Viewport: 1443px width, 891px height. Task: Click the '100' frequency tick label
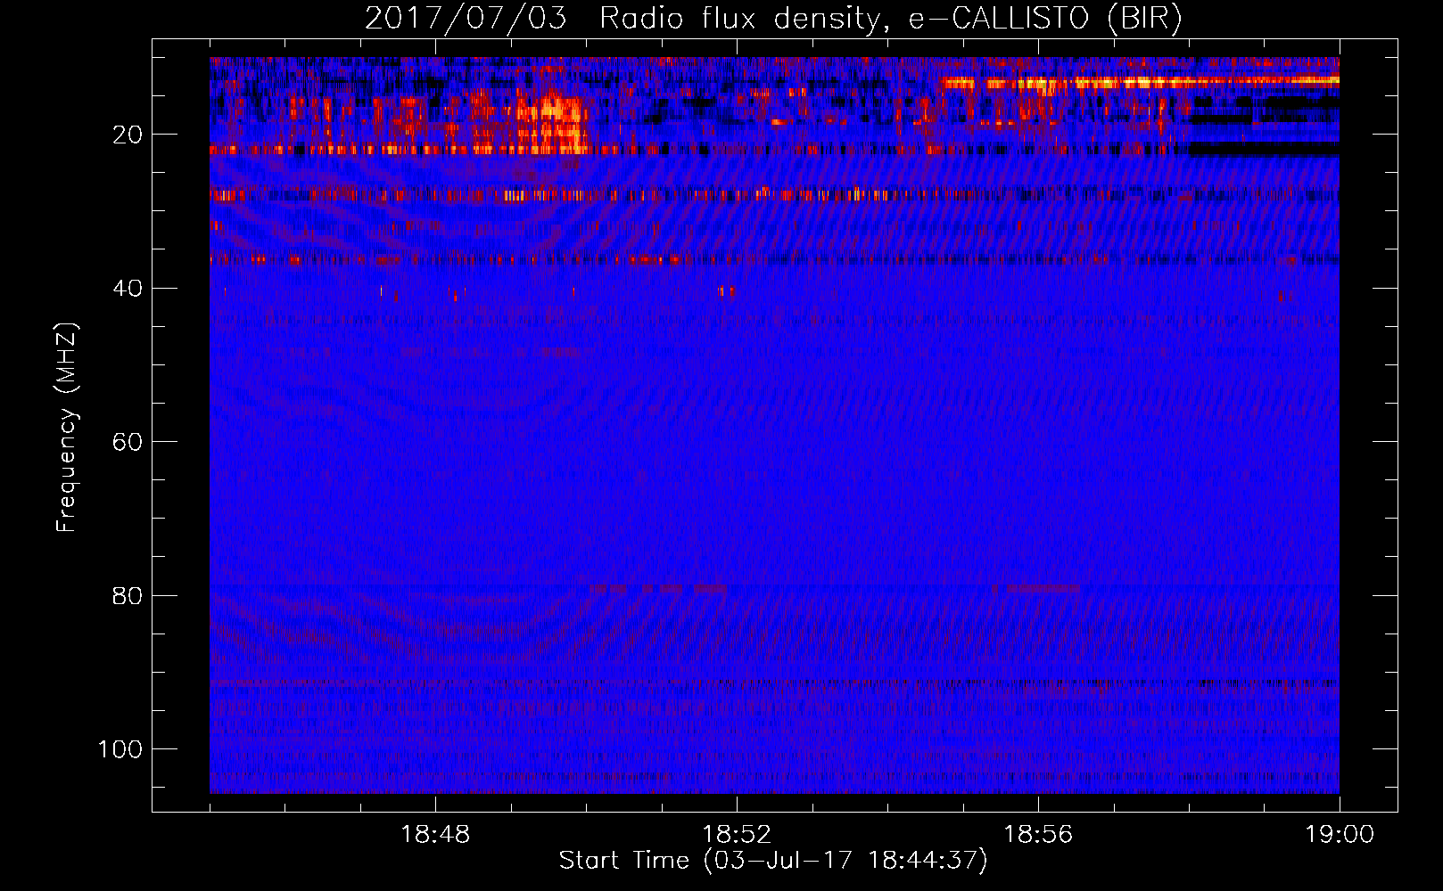click(x=120, y=749)
